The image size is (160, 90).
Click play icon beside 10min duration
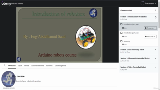pos(123,36)
